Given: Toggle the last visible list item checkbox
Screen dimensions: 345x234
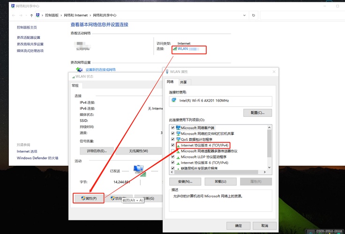Looking at the screenshot, I should (x=172, y=168).
